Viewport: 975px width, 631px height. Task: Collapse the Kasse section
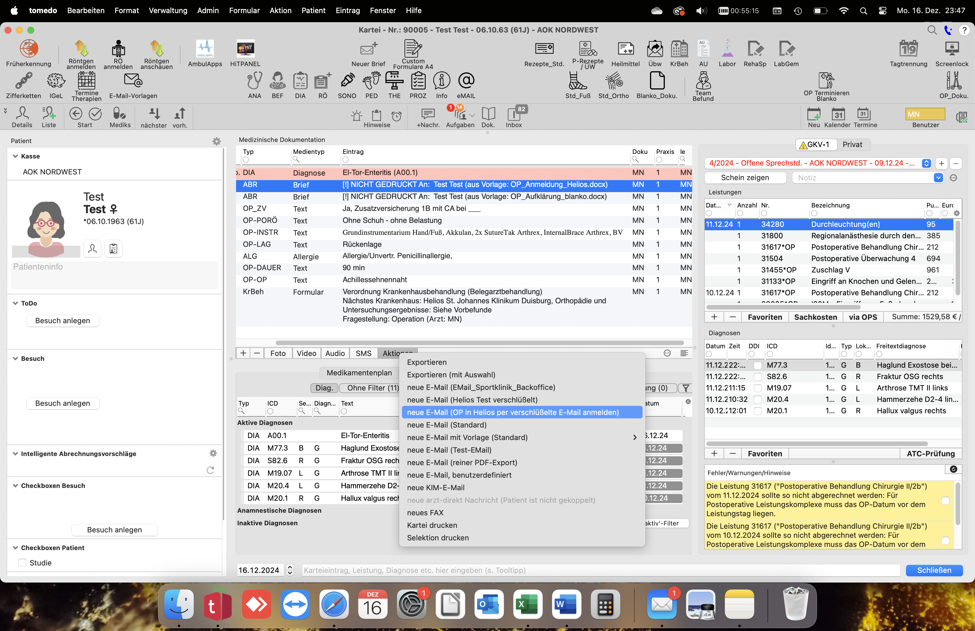point(15,156)
